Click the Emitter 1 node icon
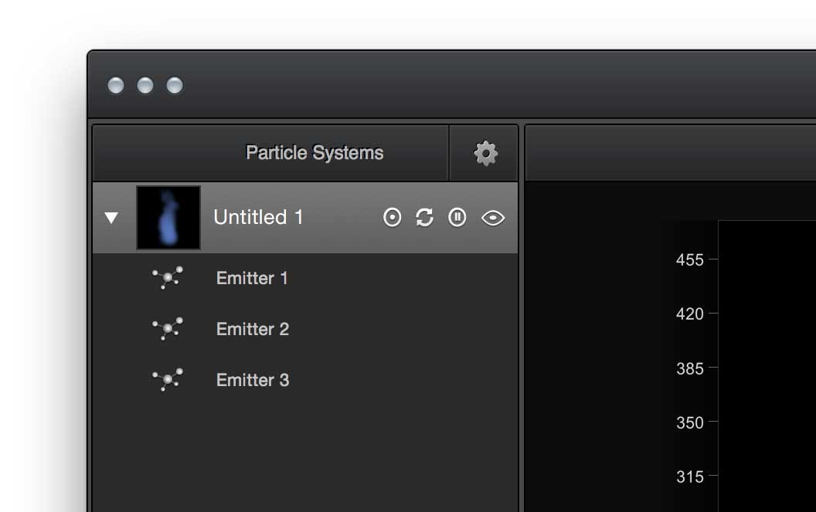 pyautogui.click(x=168, y=278)
